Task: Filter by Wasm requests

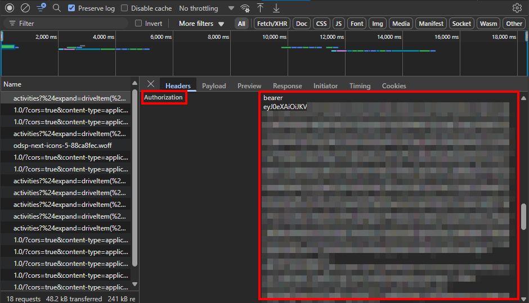Action: click(x=488, y=24)
